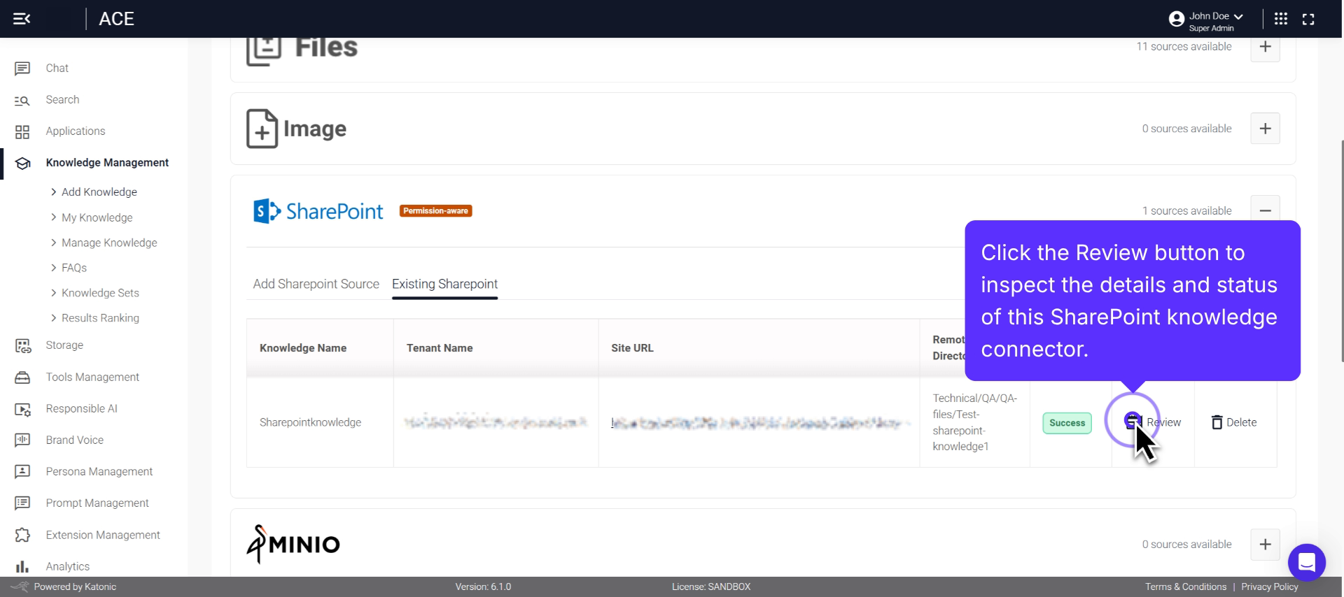The image size is (1344, 597).
Task: Click the Chat icon in the sidebar
Action: pyautogui.click(x=22, y=69)
